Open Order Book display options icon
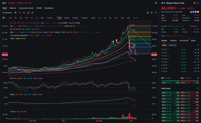The height and width of the screenshot is (123, 201). pos(198,88)
